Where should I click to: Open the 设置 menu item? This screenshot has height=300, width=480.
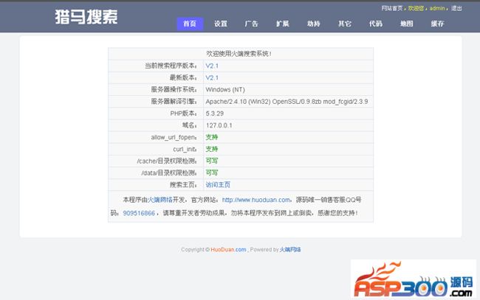click(221, 24)
